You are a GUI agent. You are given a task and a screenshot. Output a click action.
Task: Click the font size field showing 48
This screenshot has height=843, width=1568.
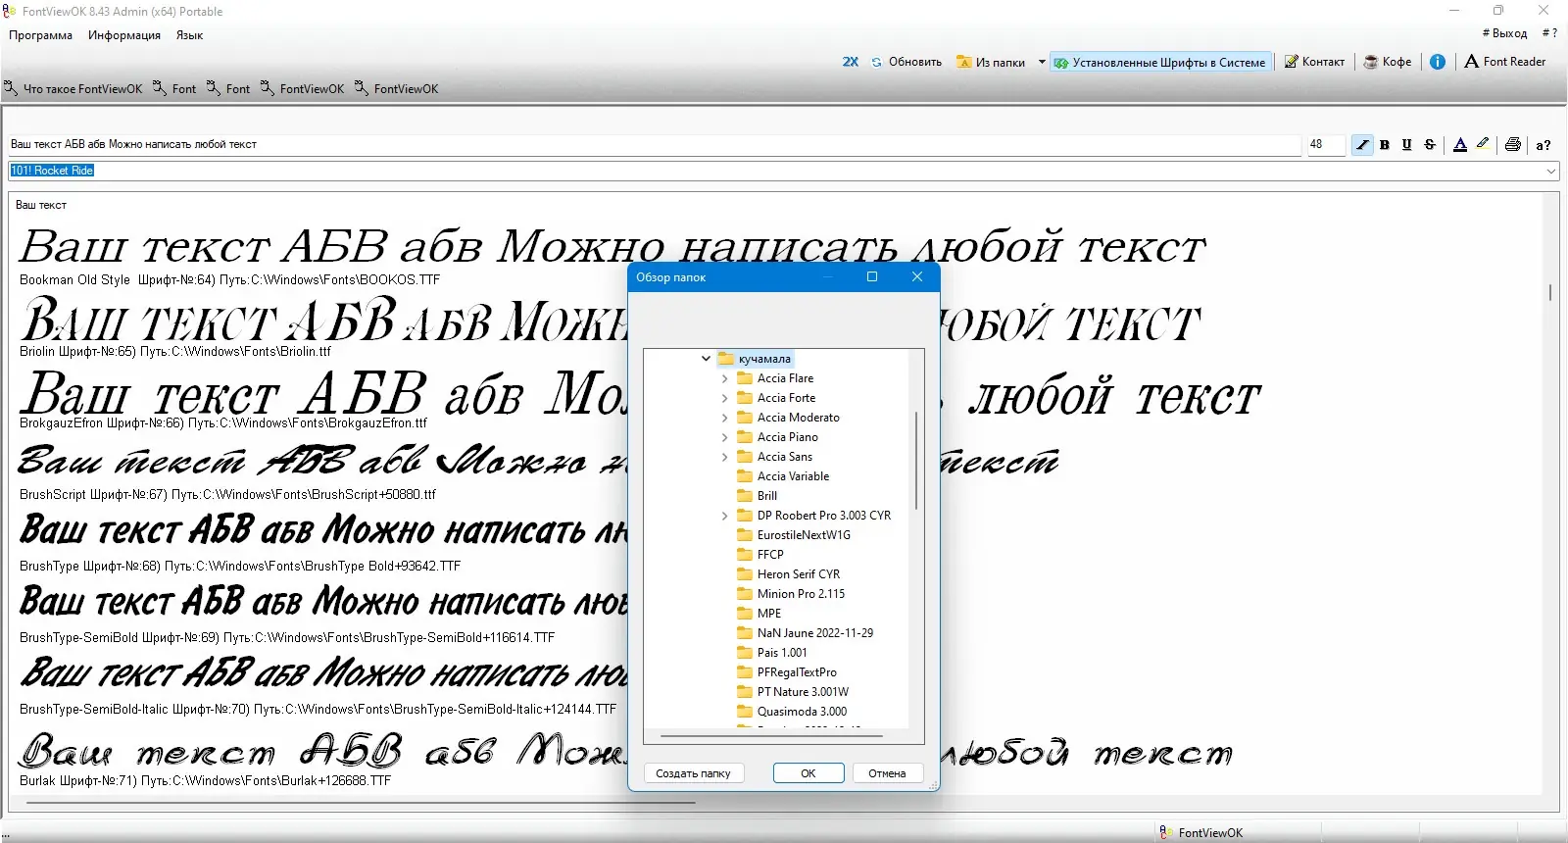point(1325,144)
